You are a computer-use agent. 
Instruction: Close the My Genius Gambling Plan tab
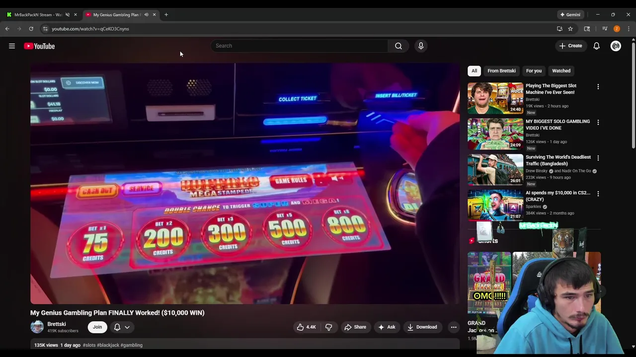[154, 14]
